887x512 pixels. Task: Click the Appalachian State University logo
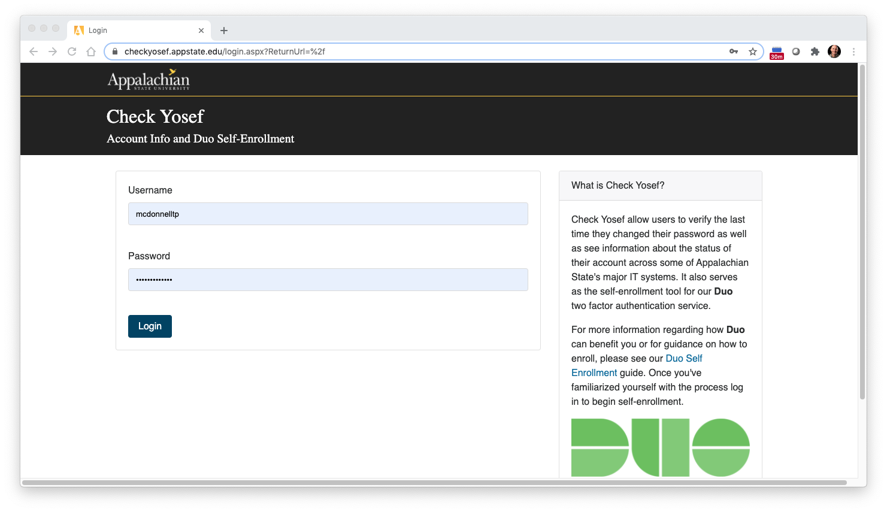tap(149, 80)
